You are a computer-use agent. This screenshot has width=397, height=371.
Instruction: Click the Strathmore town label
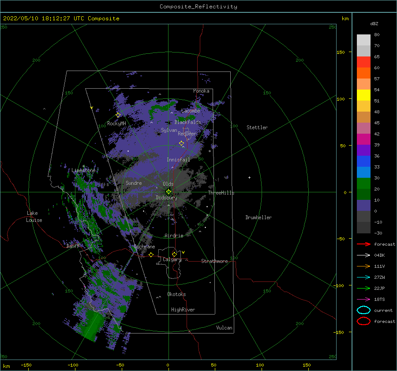[x=214, y=261]
